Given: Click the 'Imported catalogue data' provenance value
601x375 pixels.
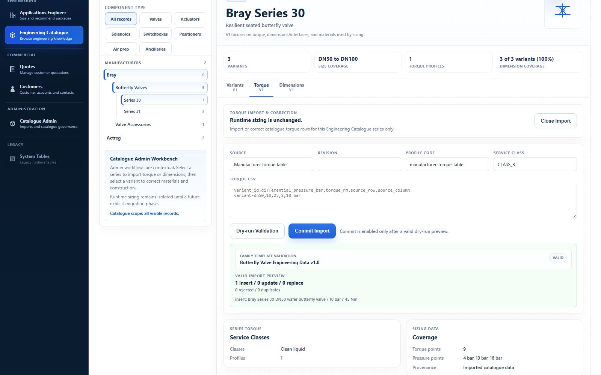Looking at the screenshot, I should tap(489, 367).
